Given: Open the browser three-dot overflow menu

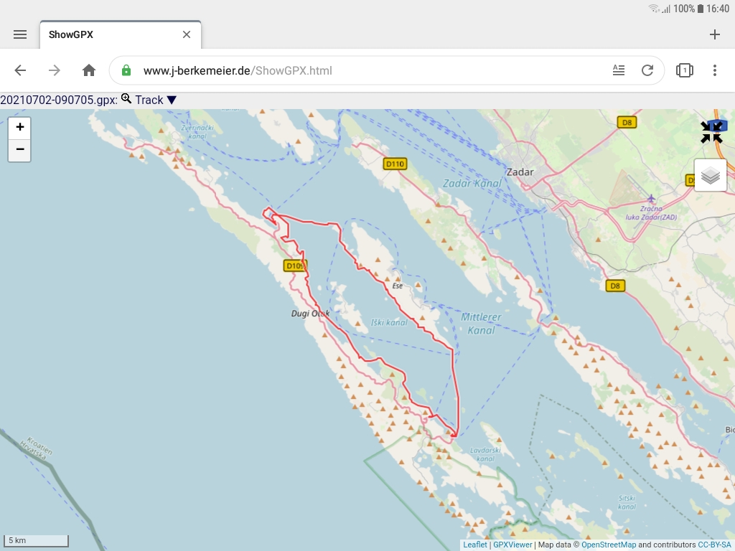Looking at the screenshot, I should coord(714,70).
